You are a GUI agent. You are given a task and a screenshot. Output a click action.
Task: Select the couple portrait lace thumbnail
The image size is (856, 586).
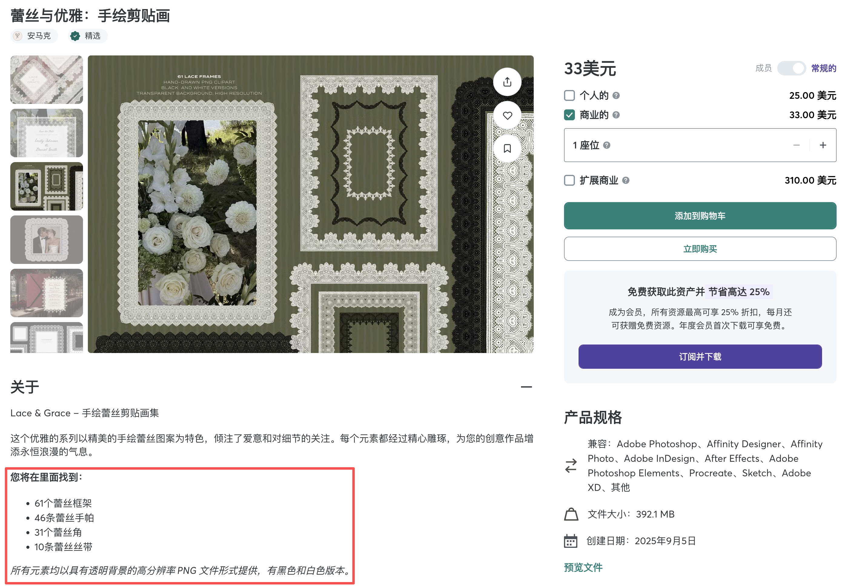(46, 240)
